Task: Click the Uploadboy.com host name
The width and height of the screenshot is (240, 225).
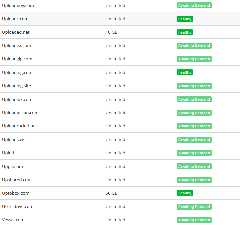Action: pyautogui.click(x=18, y=6)
